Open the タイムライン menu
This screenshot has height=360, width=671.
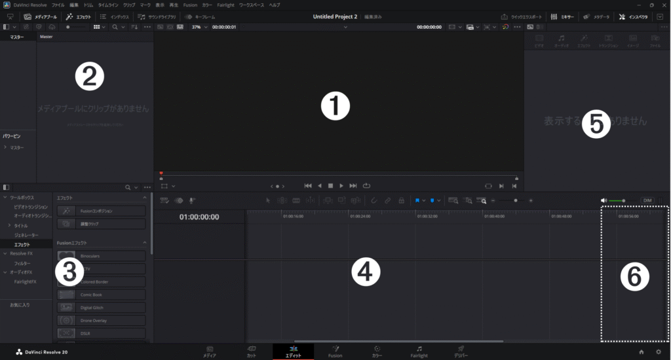[x=108, y=5]
